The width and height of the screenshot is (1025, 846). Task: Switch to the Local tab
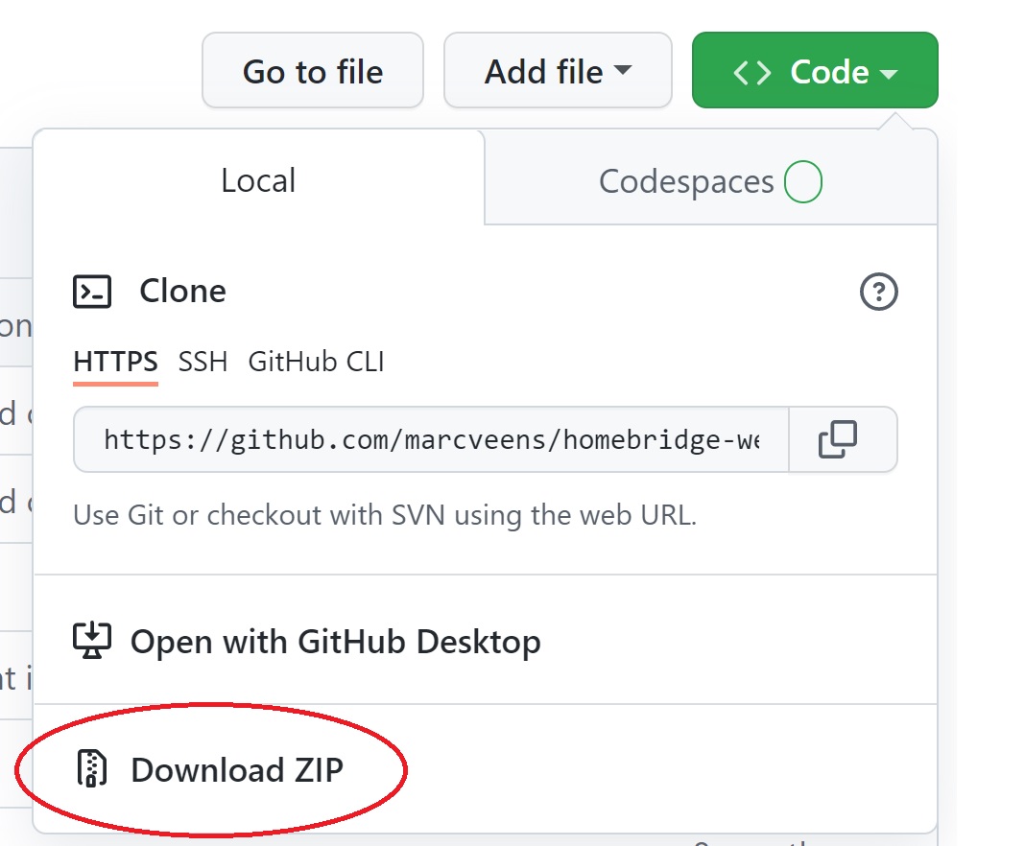coord(259,180)
